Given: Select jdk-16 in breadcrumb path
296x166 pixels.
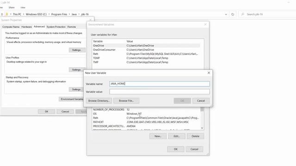Looking at the screenshot, I should tap(85, 14).
